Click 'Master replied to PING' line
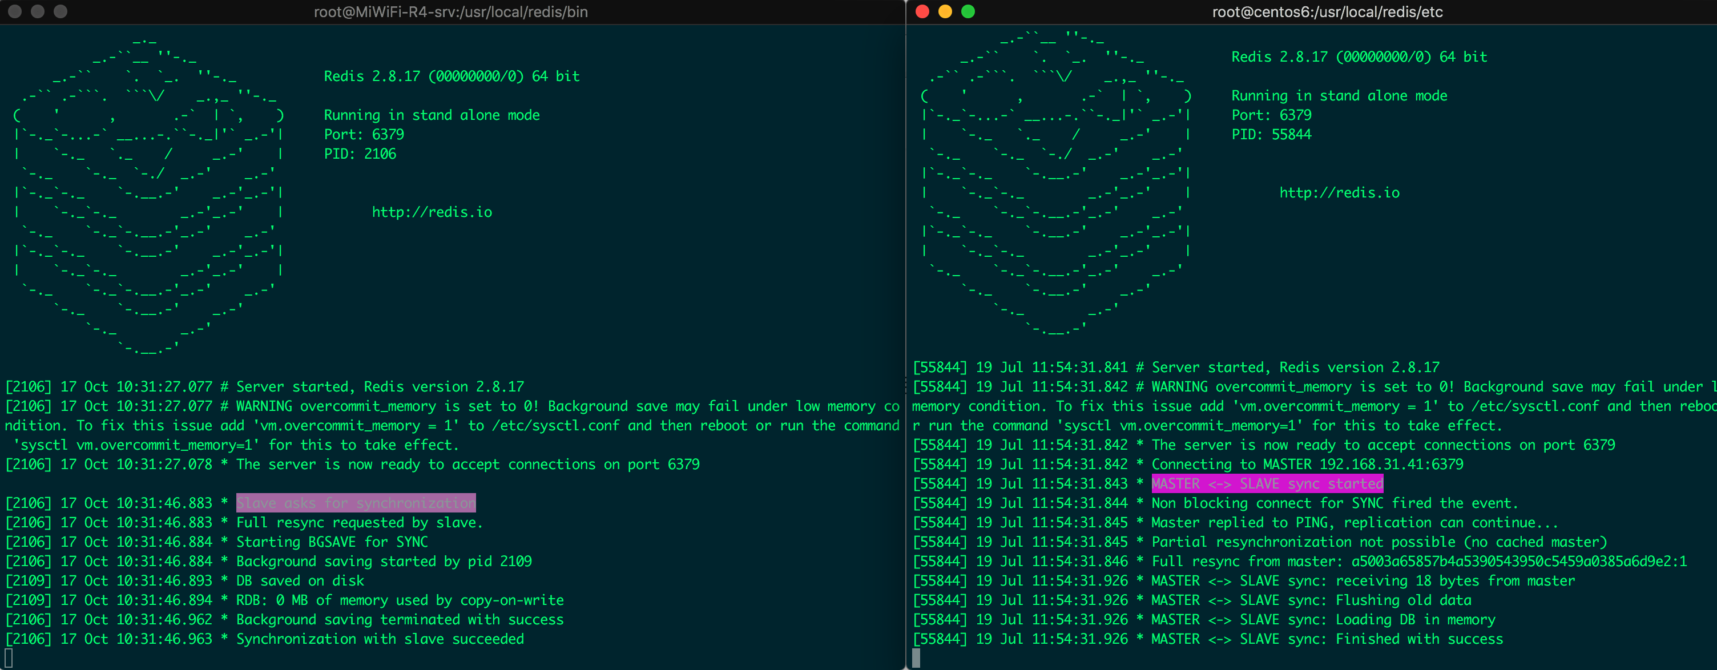This screenshot has width=1717, height=670. [x=1235, y=523]
